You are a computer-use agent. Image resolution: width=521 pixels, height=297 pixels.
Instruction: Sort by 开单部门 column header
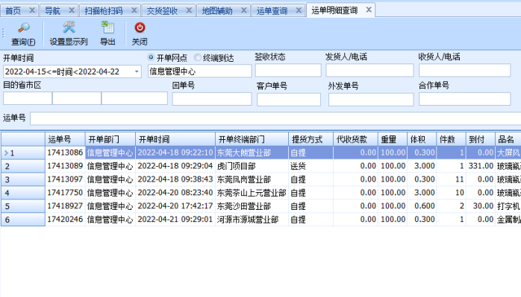[110, 139]
